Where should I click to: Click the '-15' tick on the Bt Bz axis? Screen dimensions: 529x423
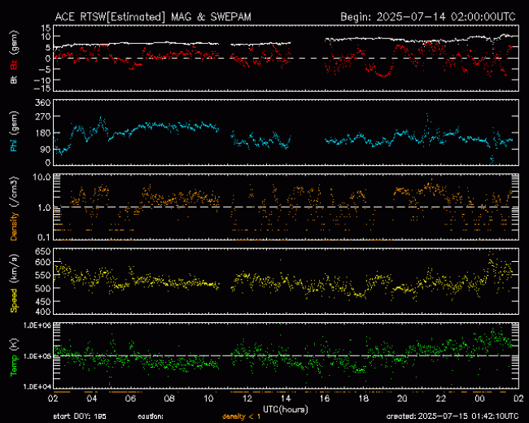(42, 89)
